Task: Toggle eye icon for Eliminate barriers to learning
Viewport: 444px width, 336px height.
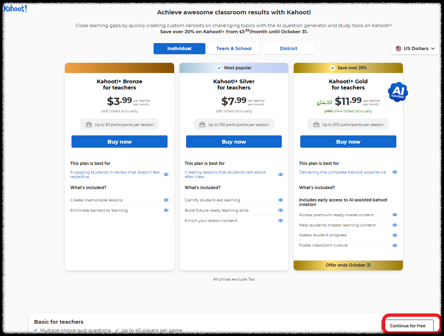Action: click(x=166, y=210)
